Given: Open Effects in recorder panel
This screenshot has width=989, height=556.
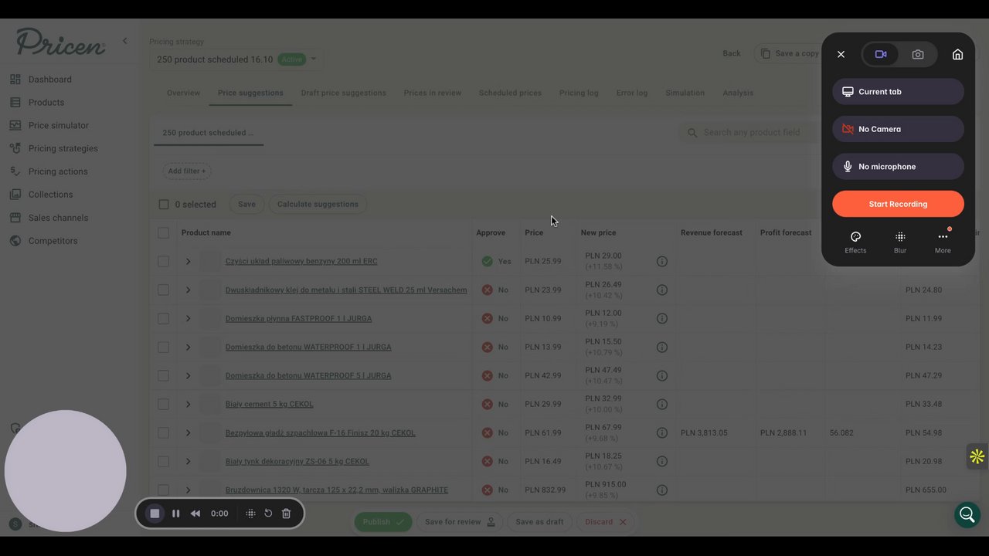Looking at the screenshot, I should coord(855,242).
